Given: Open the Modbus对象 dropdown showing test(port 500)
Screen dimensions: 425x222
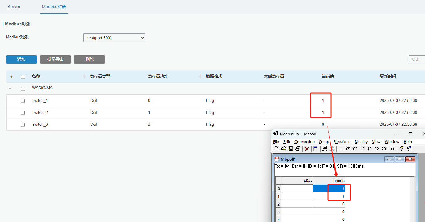Looking at the screenshot, I should (x=114, y=38).
